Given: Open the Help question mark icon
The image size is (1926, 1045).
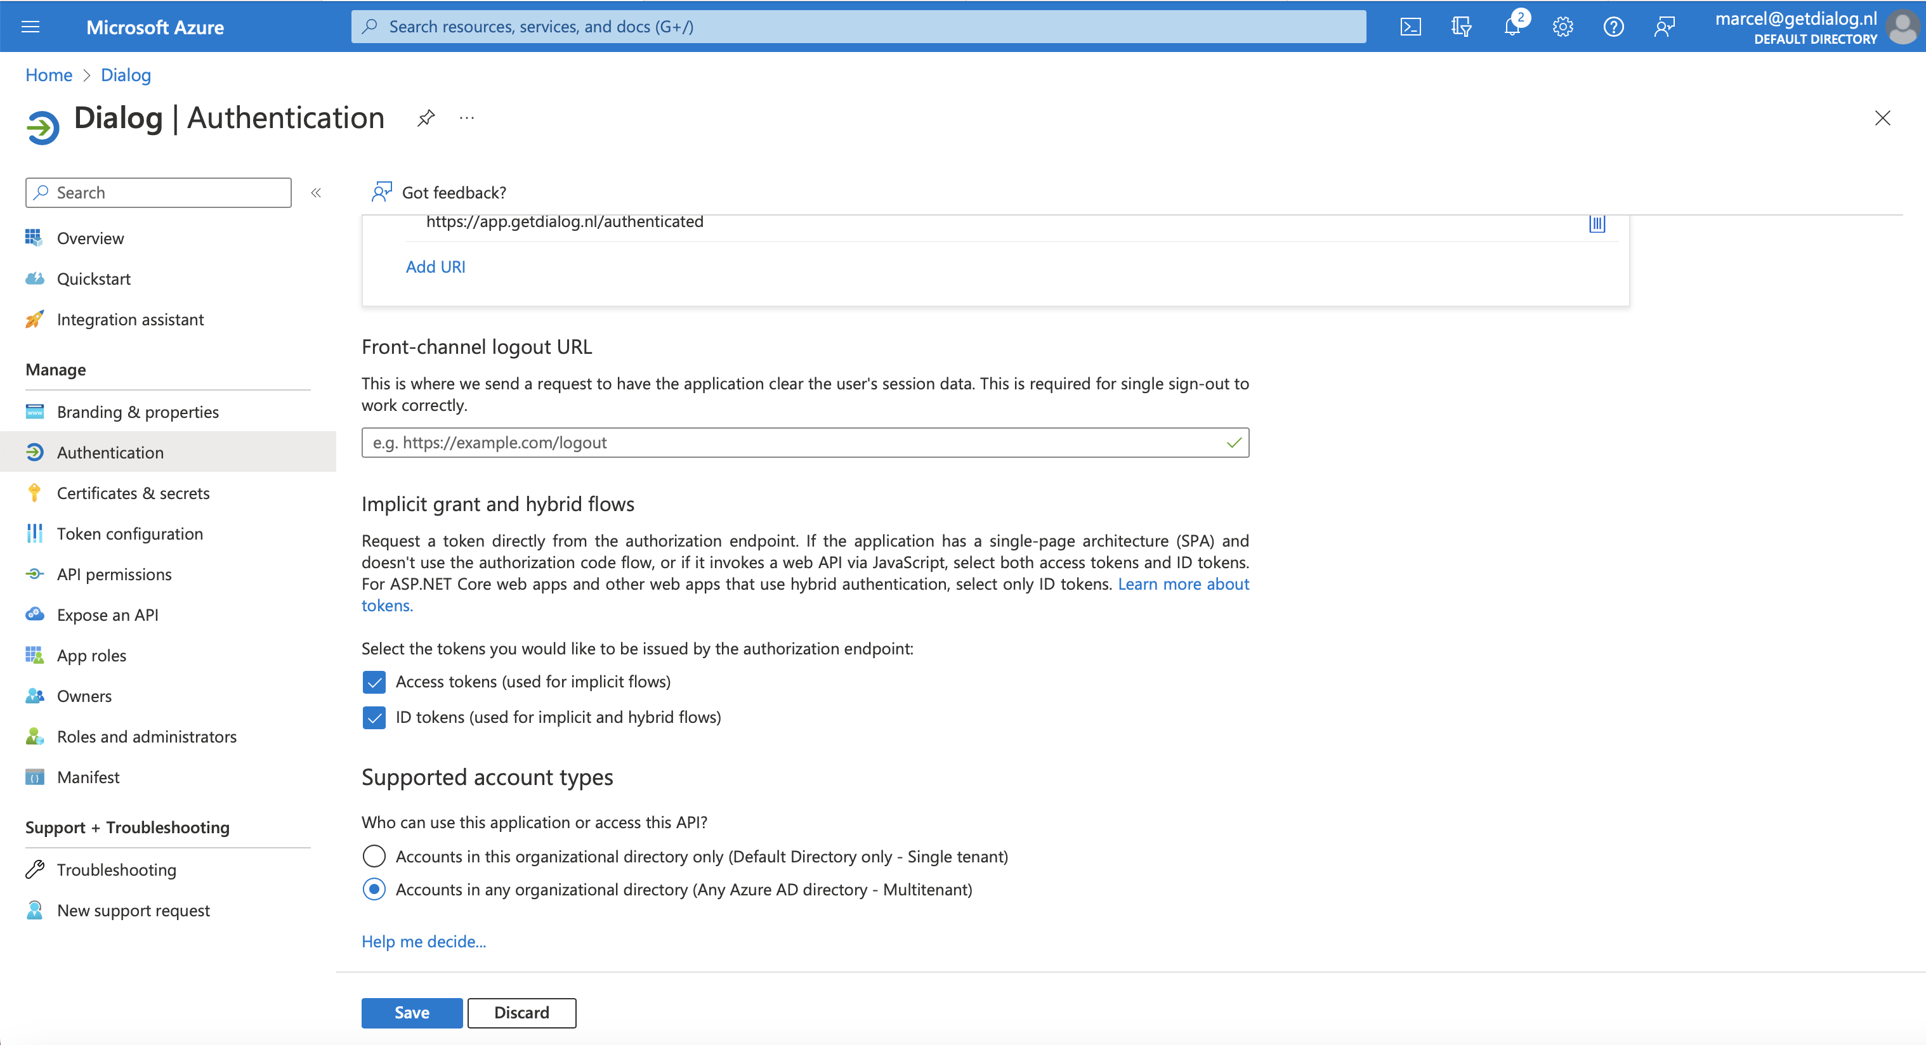Looking at the screenshot, I should click(x=1613, y=27).
